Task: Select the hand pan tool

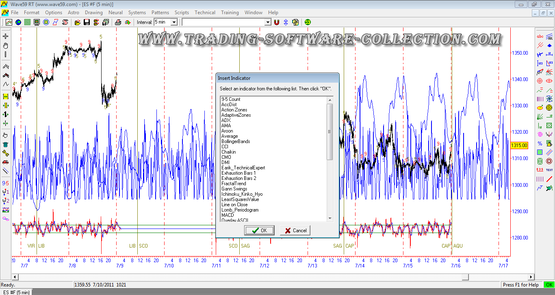Action: coord(6,45)
